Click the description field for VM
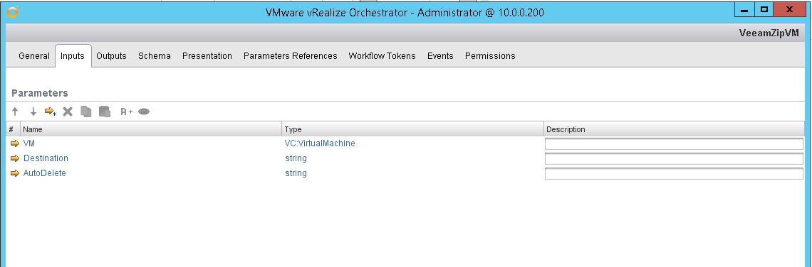Image resolution: width=812 pixels, height=267 pixels. (x=675, y=143)
